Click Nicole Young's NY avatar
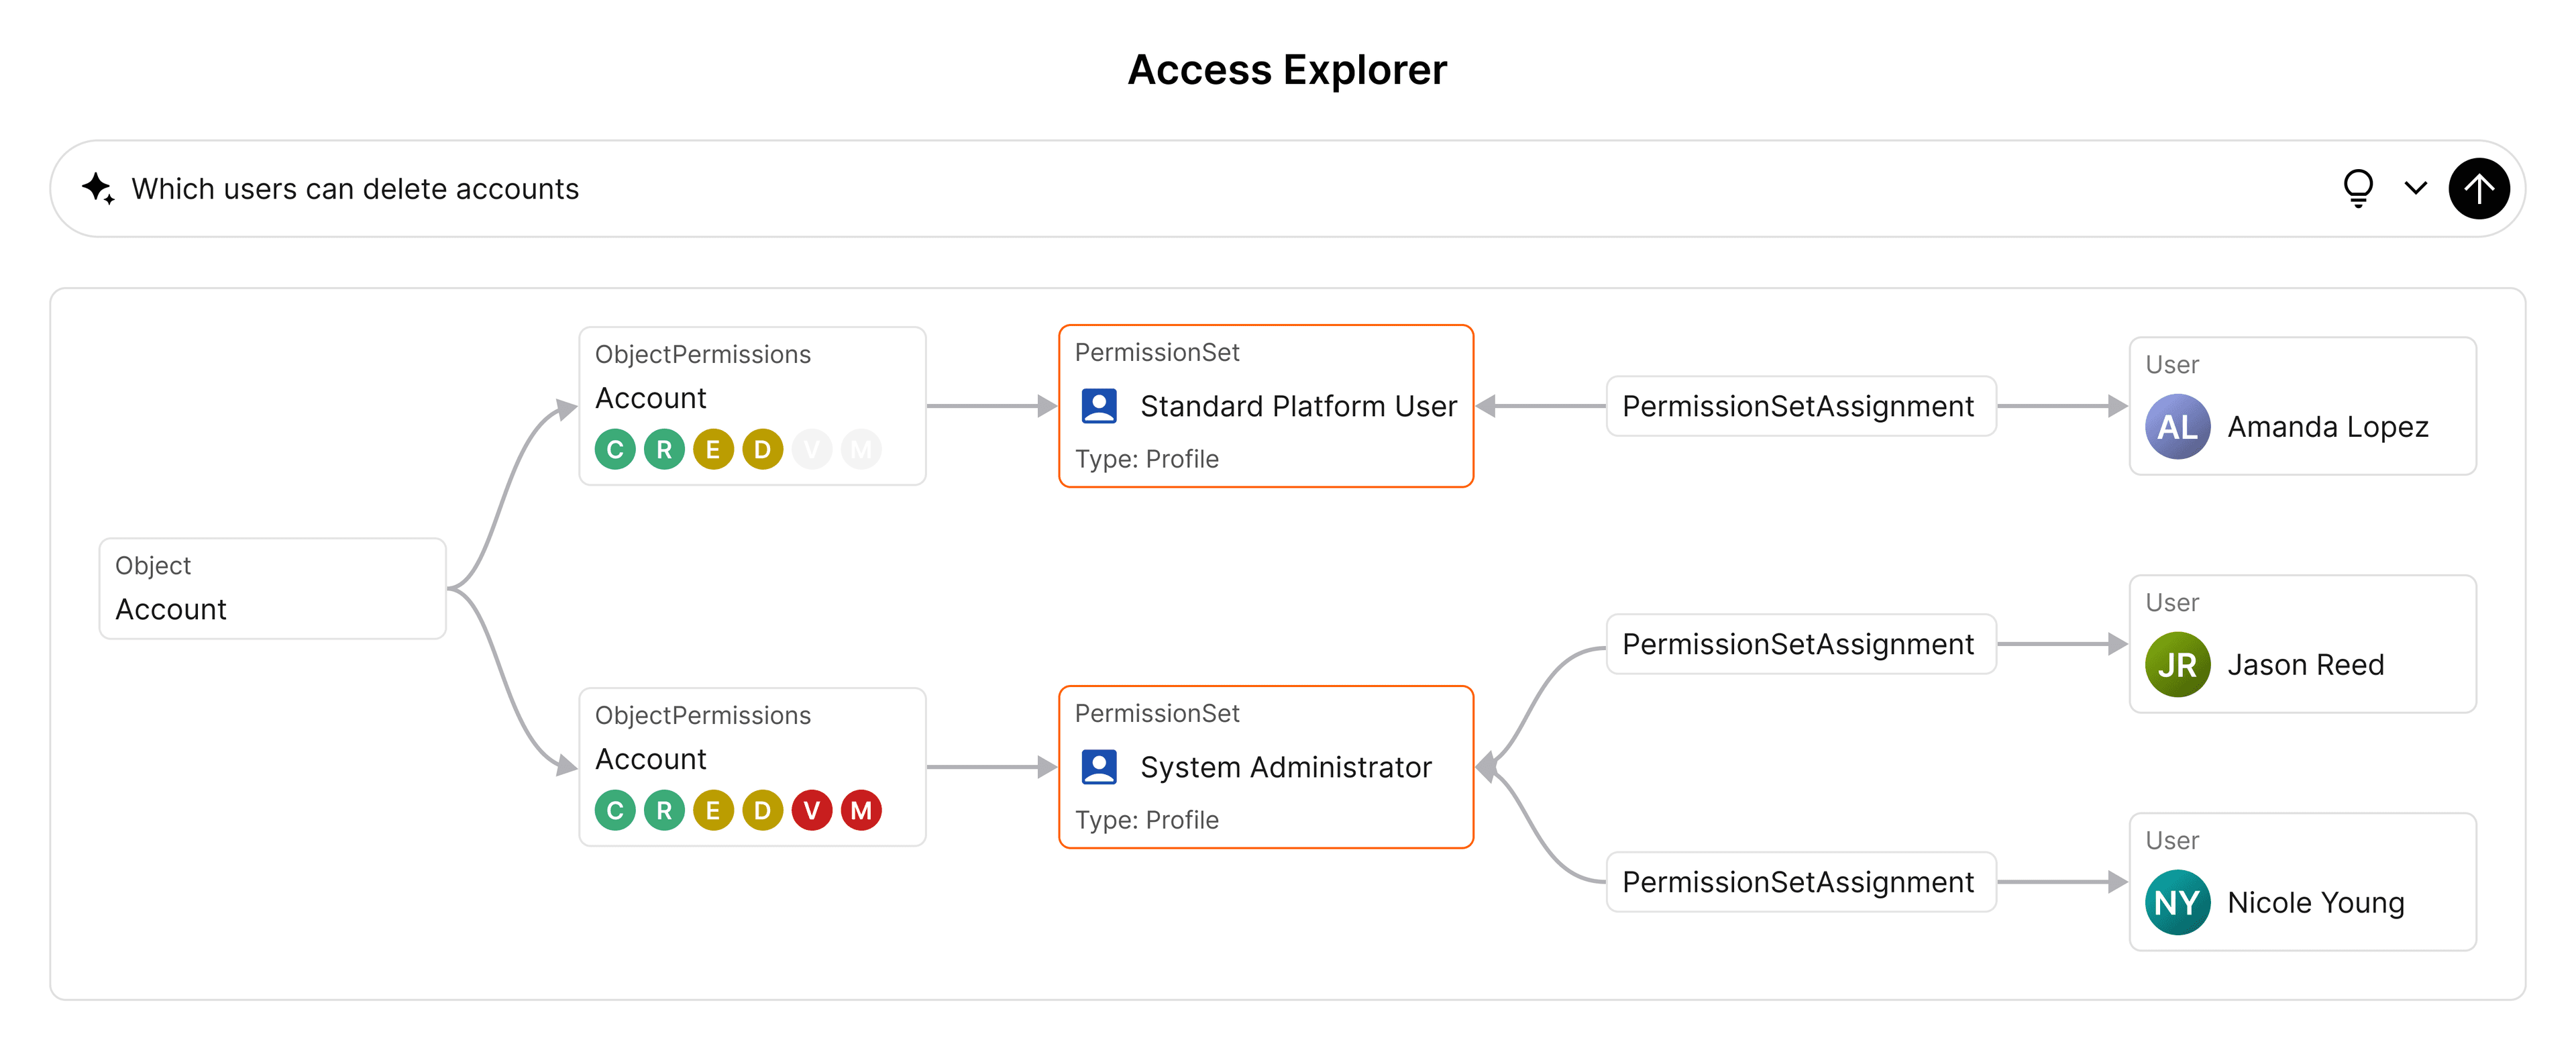This screenshot has height=1050, width=2576. point(2177,903)
